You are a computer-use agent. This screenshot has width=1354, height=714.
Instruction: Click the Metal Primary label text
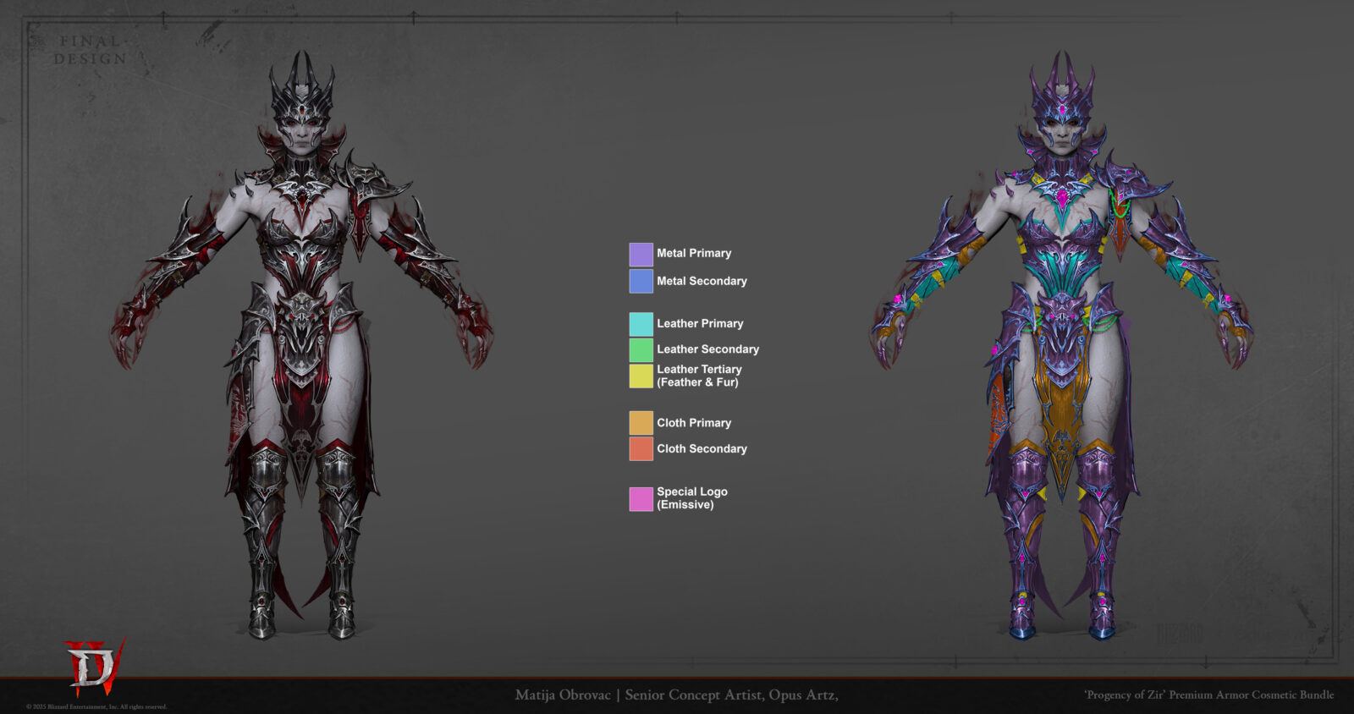click(694, 254)
